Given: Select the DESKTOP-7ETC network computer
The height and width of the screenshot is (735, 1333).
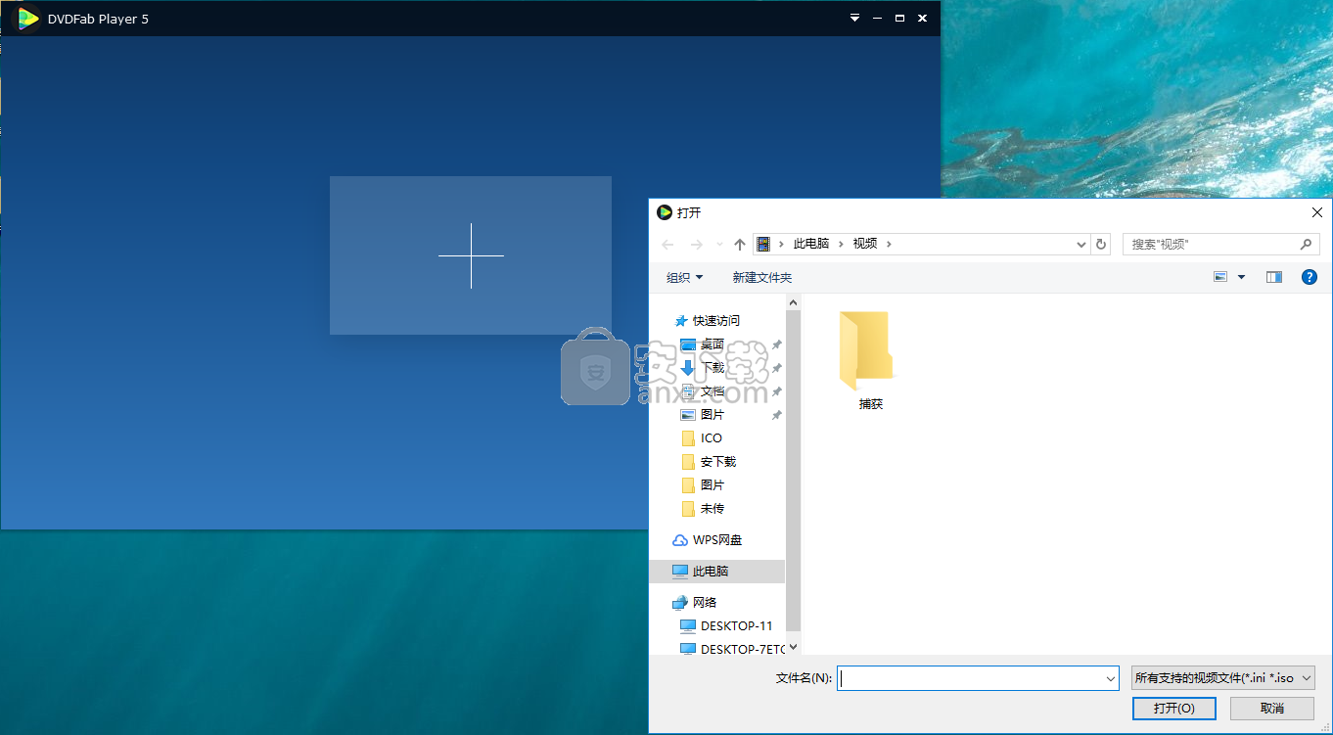Looking at the screenshot, I should (x=743, y=649).
